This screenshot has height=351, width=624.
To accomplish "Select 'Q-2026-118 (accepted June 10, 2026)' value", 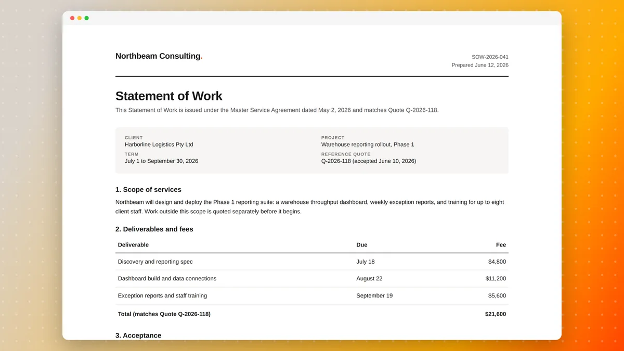I will (369, 161).
